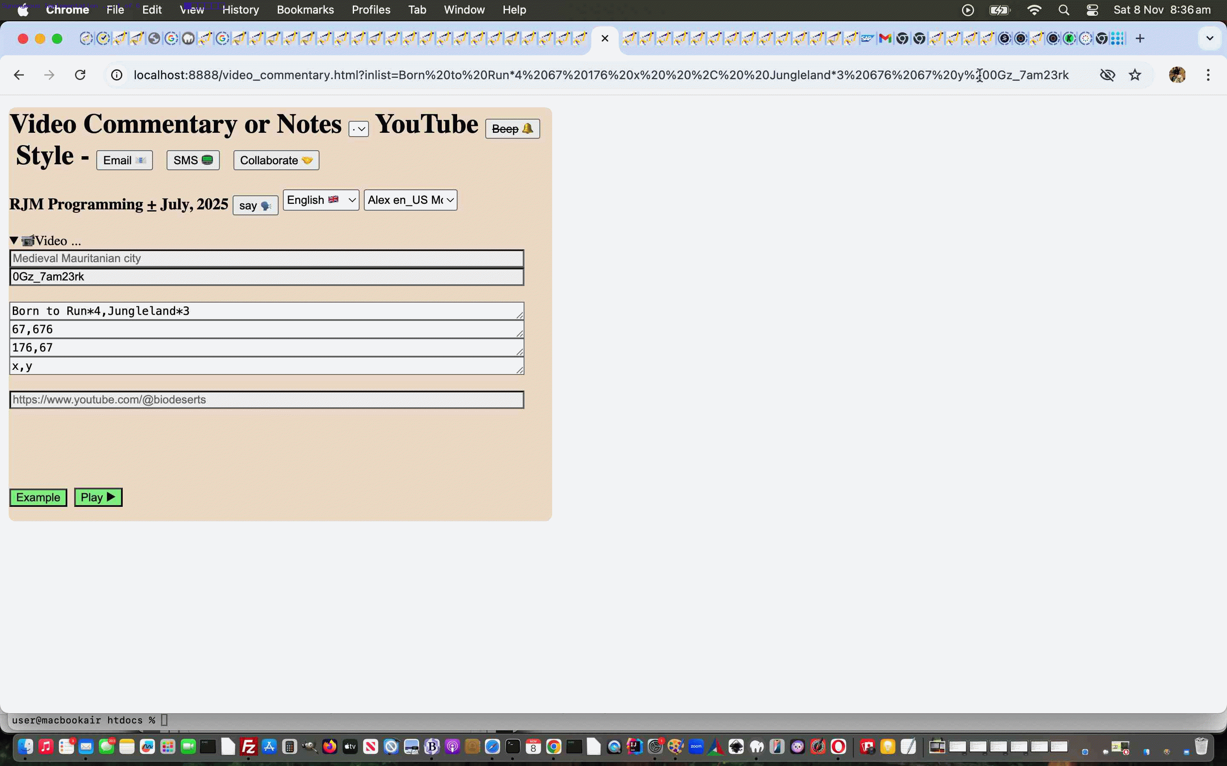Open the pinned Gmail tab
1227x766 pixels.
point(885,38)
